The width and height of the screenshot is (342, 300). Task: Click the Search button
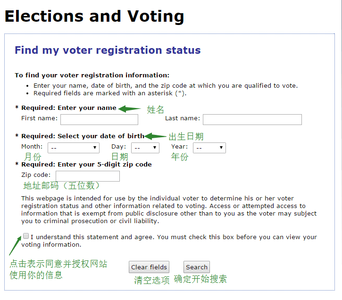pos(197,267)
